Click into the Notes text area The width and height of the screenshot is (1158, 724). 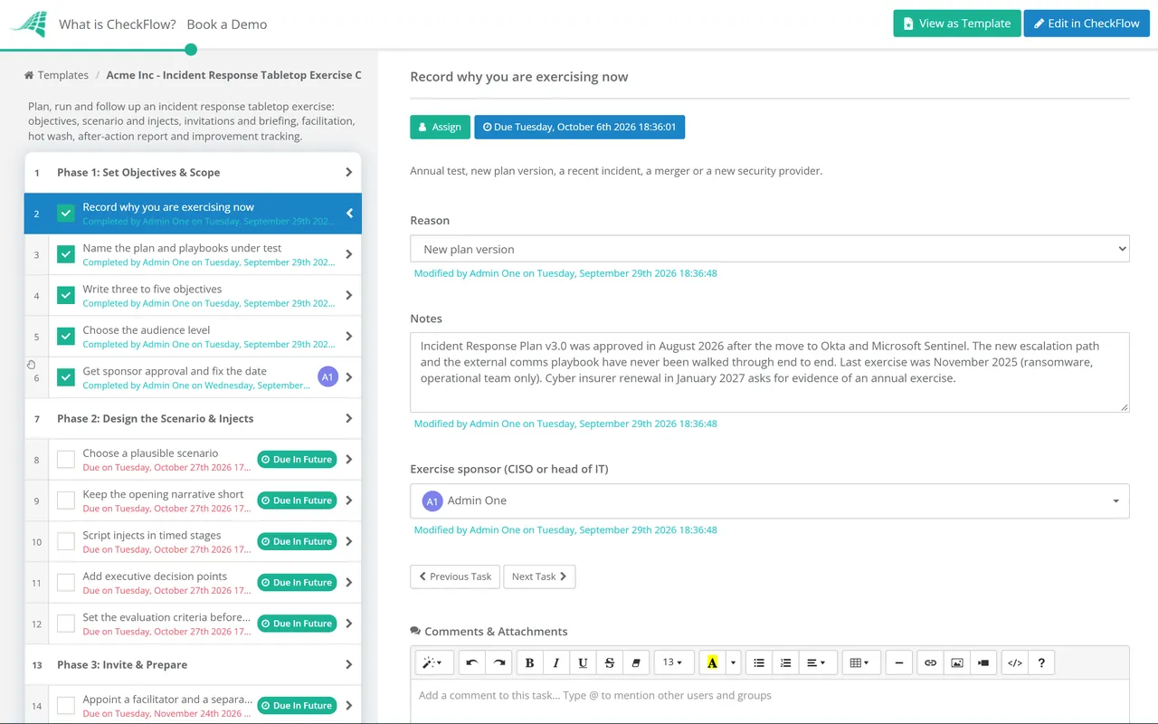point(770,372)
